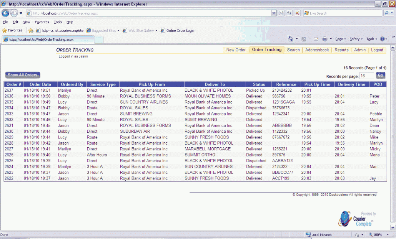Click the Stop loading X icon
Image resolution: width=396 pixels, height=239 pixels.
297,13
